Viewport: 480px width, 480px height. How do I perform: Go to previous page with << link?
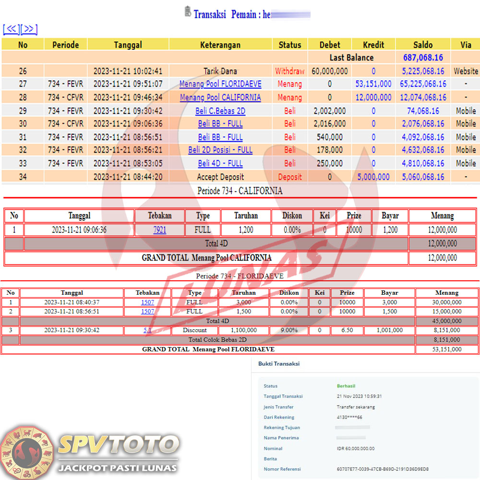click(11, 29)
